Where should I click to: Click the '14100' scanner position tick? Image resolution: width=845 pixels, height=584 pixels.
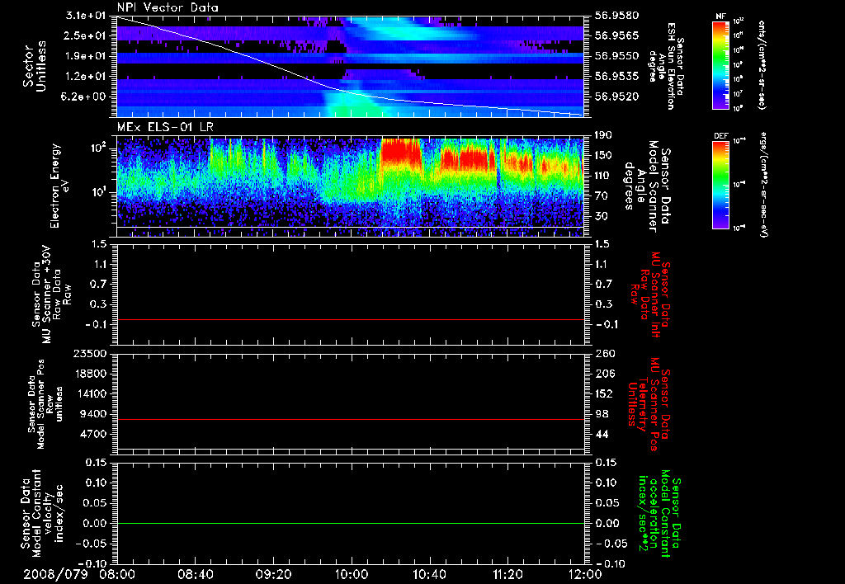point(89,393)
